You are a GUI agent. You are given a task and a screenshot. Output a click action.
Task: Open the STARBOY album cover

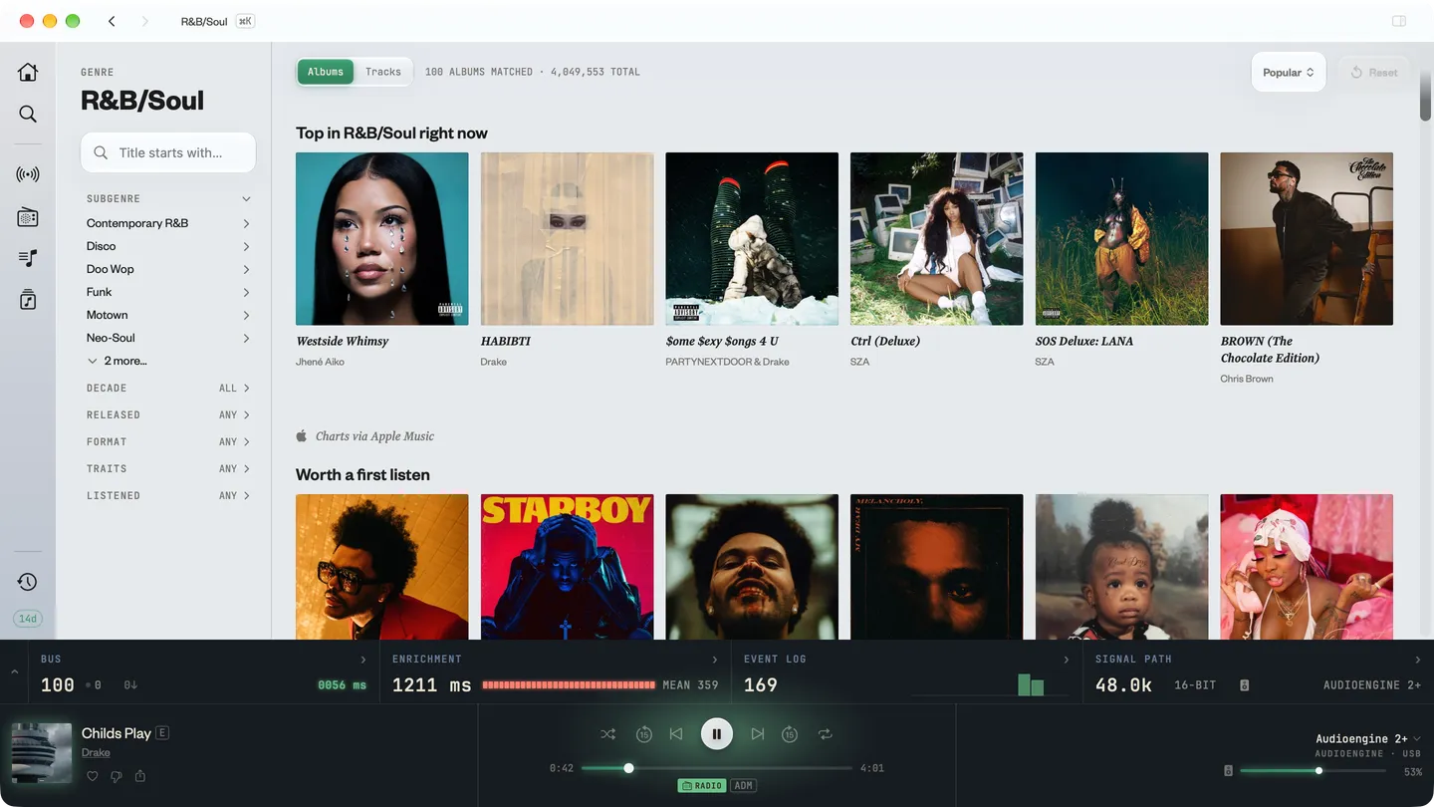pyautogui.click(x=567, y=566)
